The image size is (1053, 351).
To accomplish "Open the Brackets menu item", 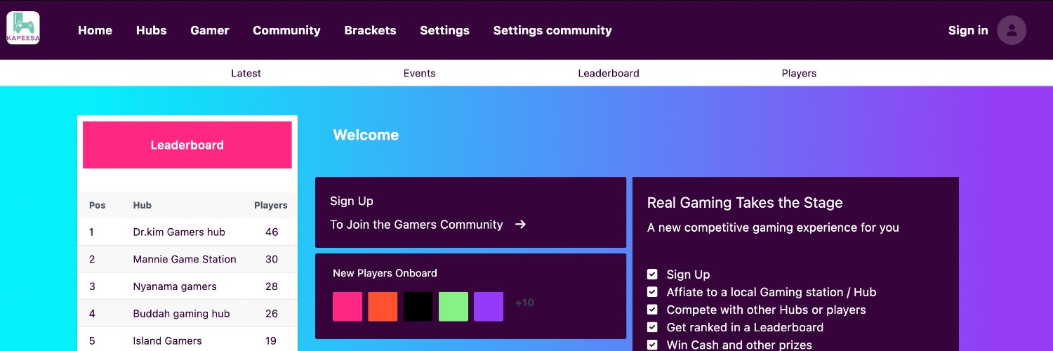I will (x=370, y=30).
